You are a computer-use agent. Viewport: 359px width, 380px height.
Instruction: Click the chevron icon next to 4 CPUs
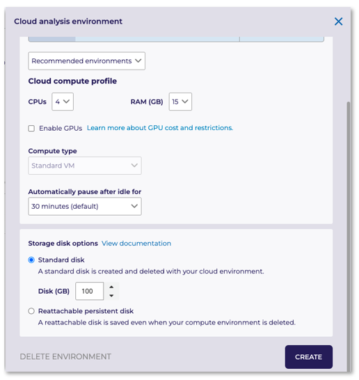click(x=66, y=102)
